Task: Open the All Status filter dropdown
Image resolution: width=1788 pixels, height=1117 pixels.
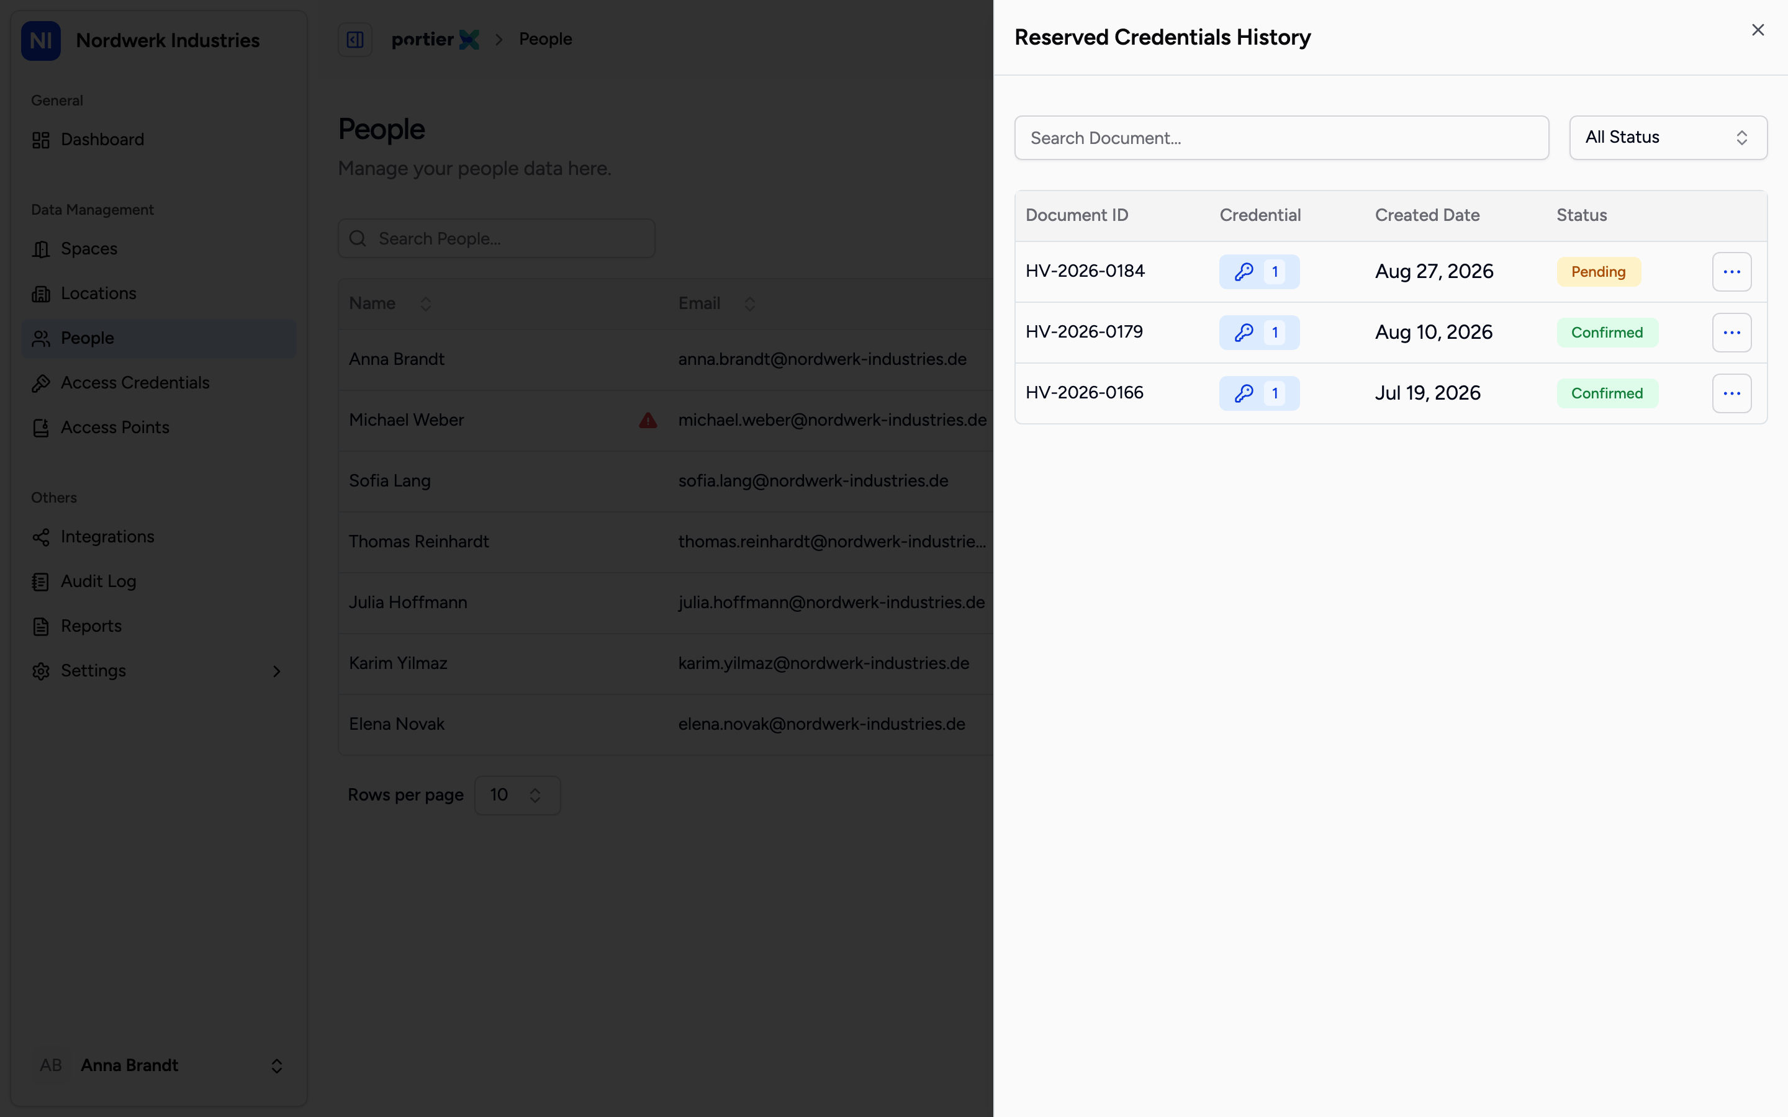Action: click(x=1668, y=137)
